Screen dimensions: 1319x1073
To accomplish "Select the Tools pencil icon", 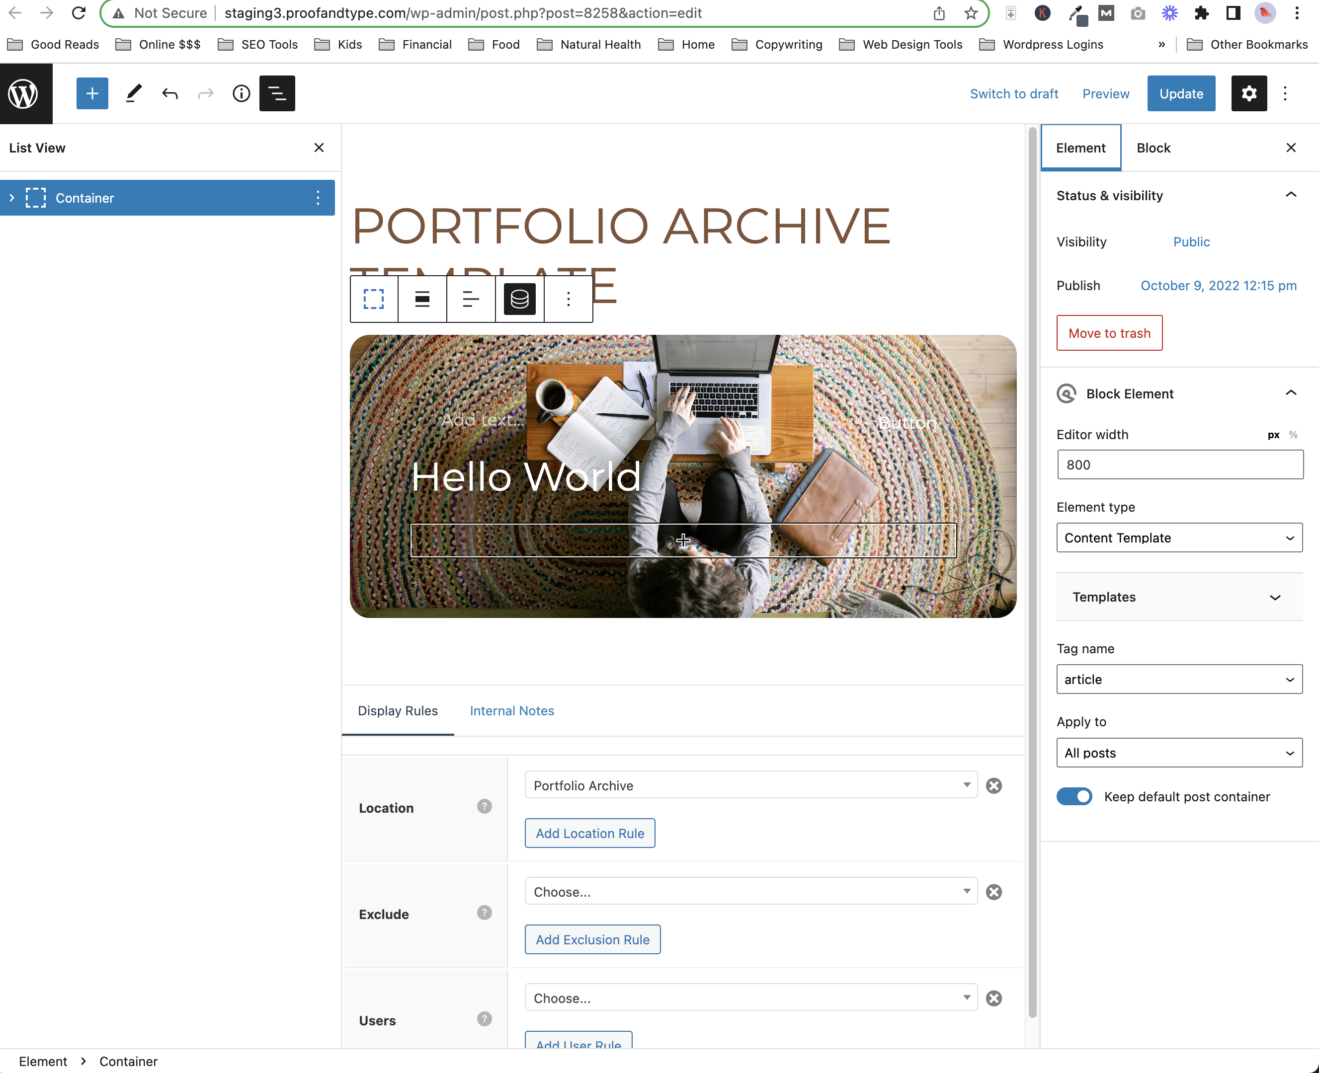I will coord(133,94).
